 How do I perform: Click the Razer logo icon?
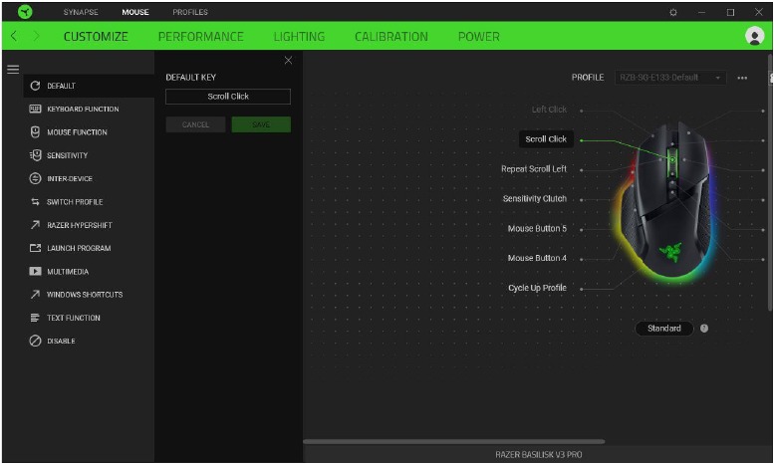pyautogui.click(x=25, y=11)
